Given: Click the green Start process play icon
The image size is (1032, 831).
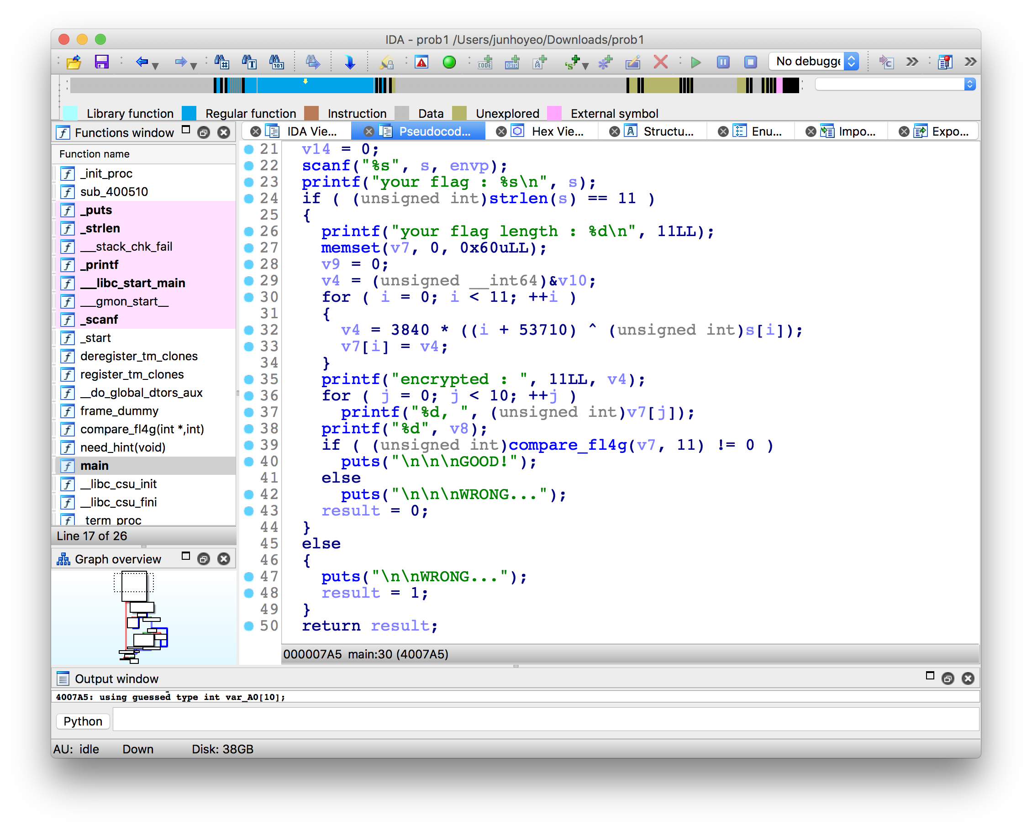Looking at the screenshot, I should click(x=696, y=62).
